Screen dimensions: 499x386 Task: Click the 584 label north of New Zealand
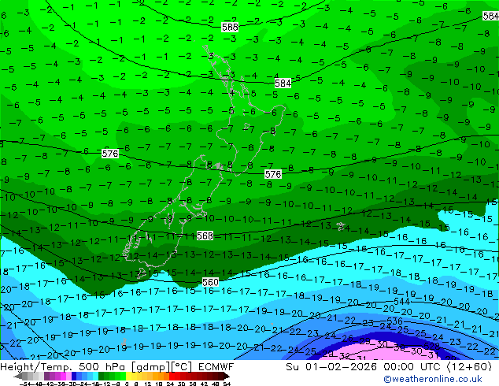(x=283, y=84)
